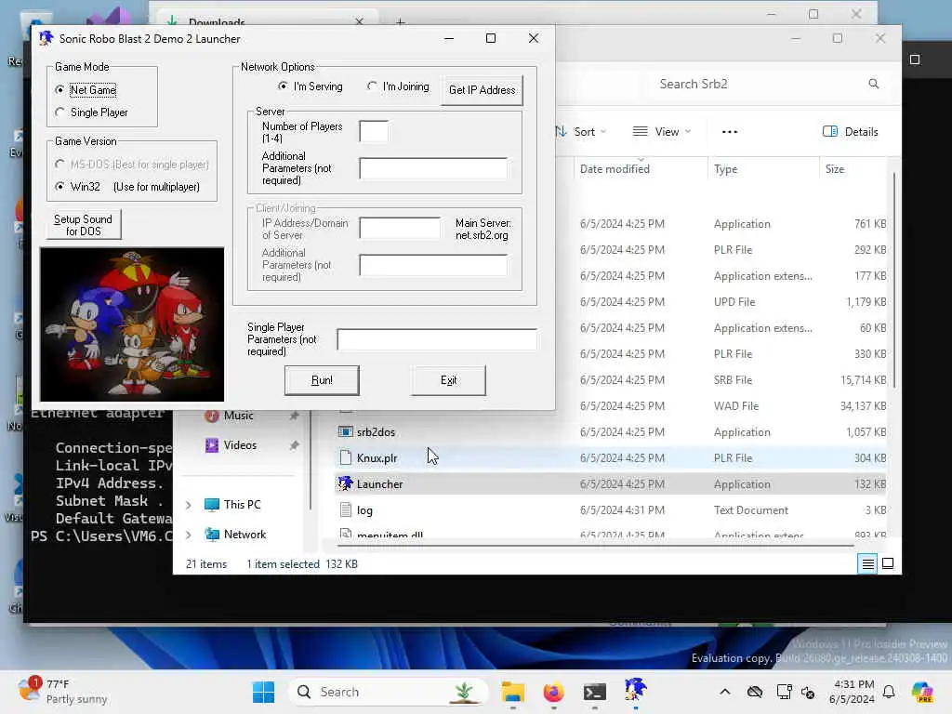Click the network display icon in system tray
Image resolution: width=952 pixels, height=714 pixels.
pos(784,692)
